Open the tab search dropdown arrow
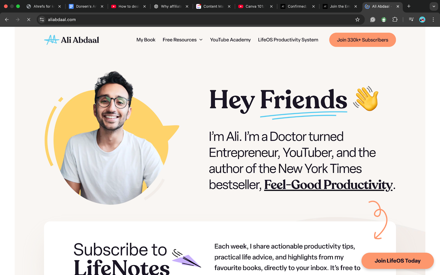The width and height of the screenshot is (440, 275). click(x=434, y=6)
